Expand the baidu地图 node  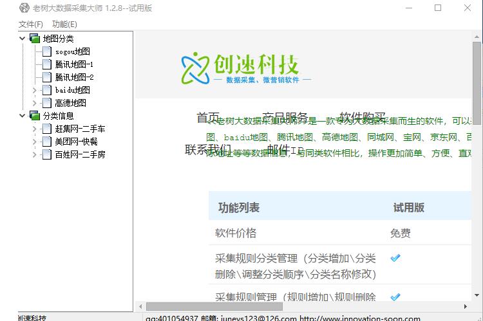(x=35, y=90)
